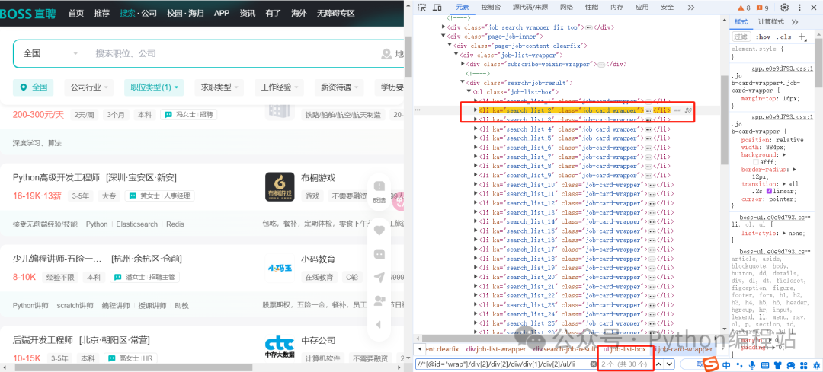Image resolution: width=823 pixels, height=372 pixels.
Task: Show more DevTools panel tabs chevron
Action: click(690, 8)
